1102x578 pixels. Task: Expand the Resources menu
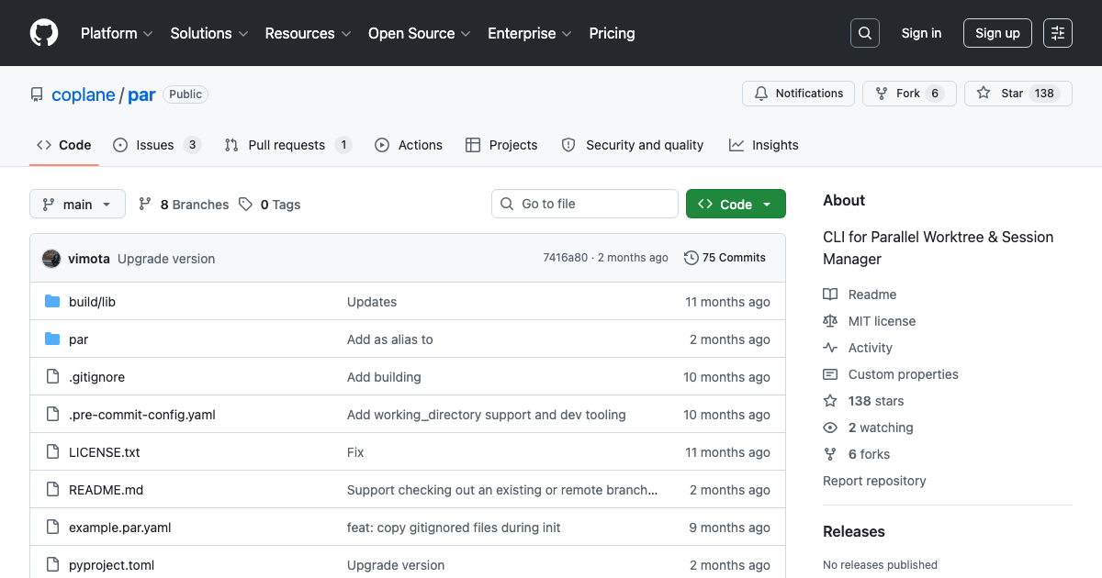pos(308,33)
